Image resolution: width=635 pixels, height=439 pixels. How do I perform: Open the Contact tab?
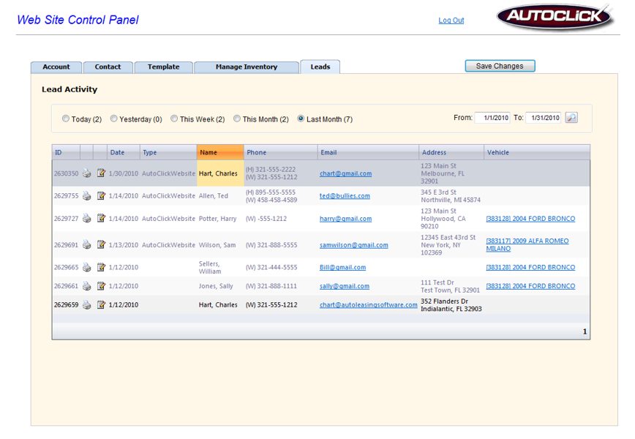point(108,67)
